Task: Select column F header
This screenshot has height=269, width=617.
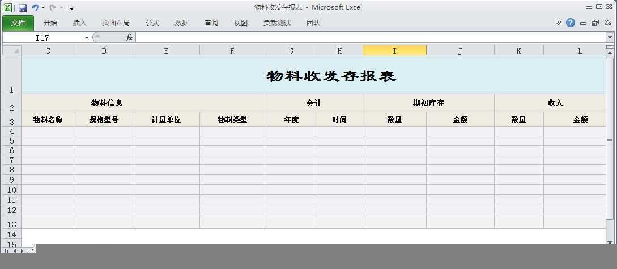Action: tap(232, 51)
